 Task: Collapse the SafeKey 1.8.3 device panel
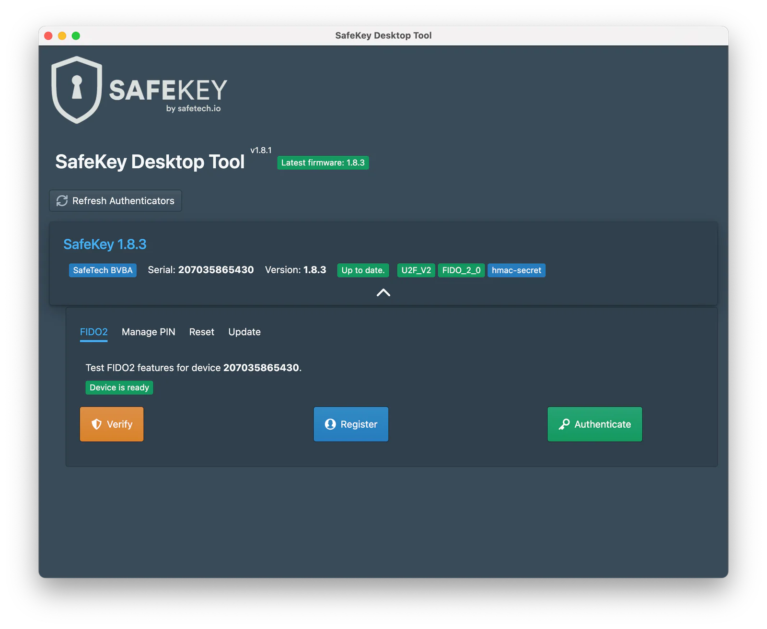click(383, 292)
